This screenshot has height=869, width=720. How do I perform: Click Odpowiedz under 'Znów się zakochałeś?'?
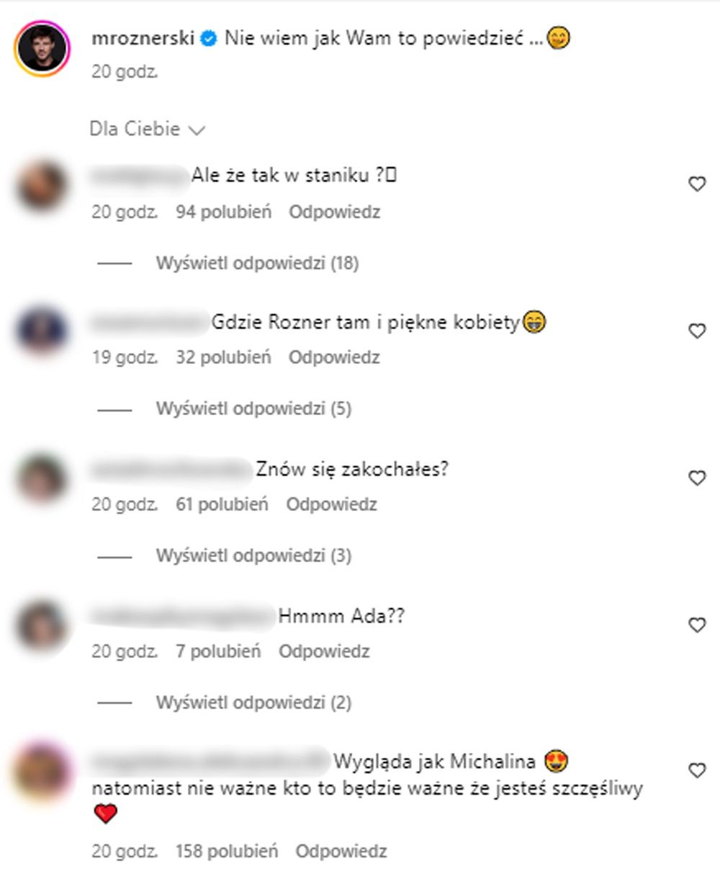[331, 504]
